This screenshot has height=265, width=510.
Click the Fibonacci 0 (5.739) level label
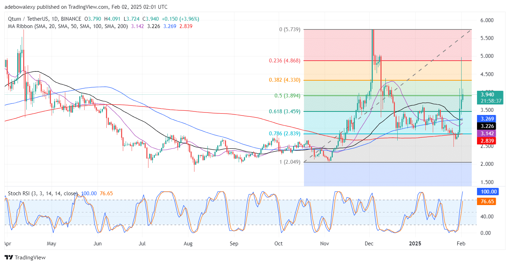(290, 29)
